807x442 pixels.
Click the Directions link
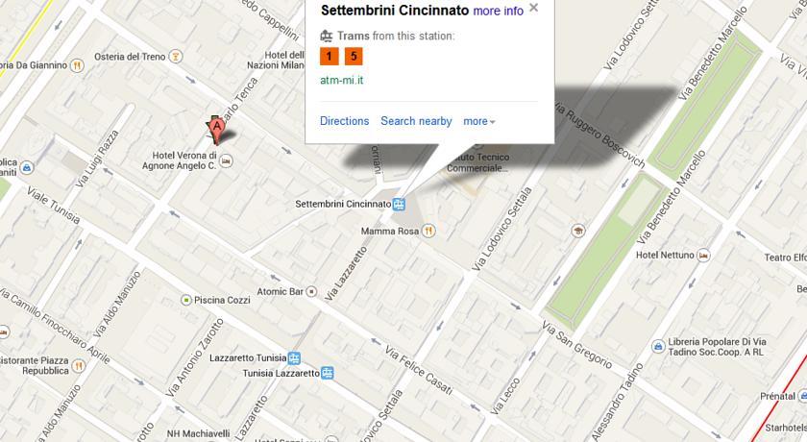click(344, 121)
